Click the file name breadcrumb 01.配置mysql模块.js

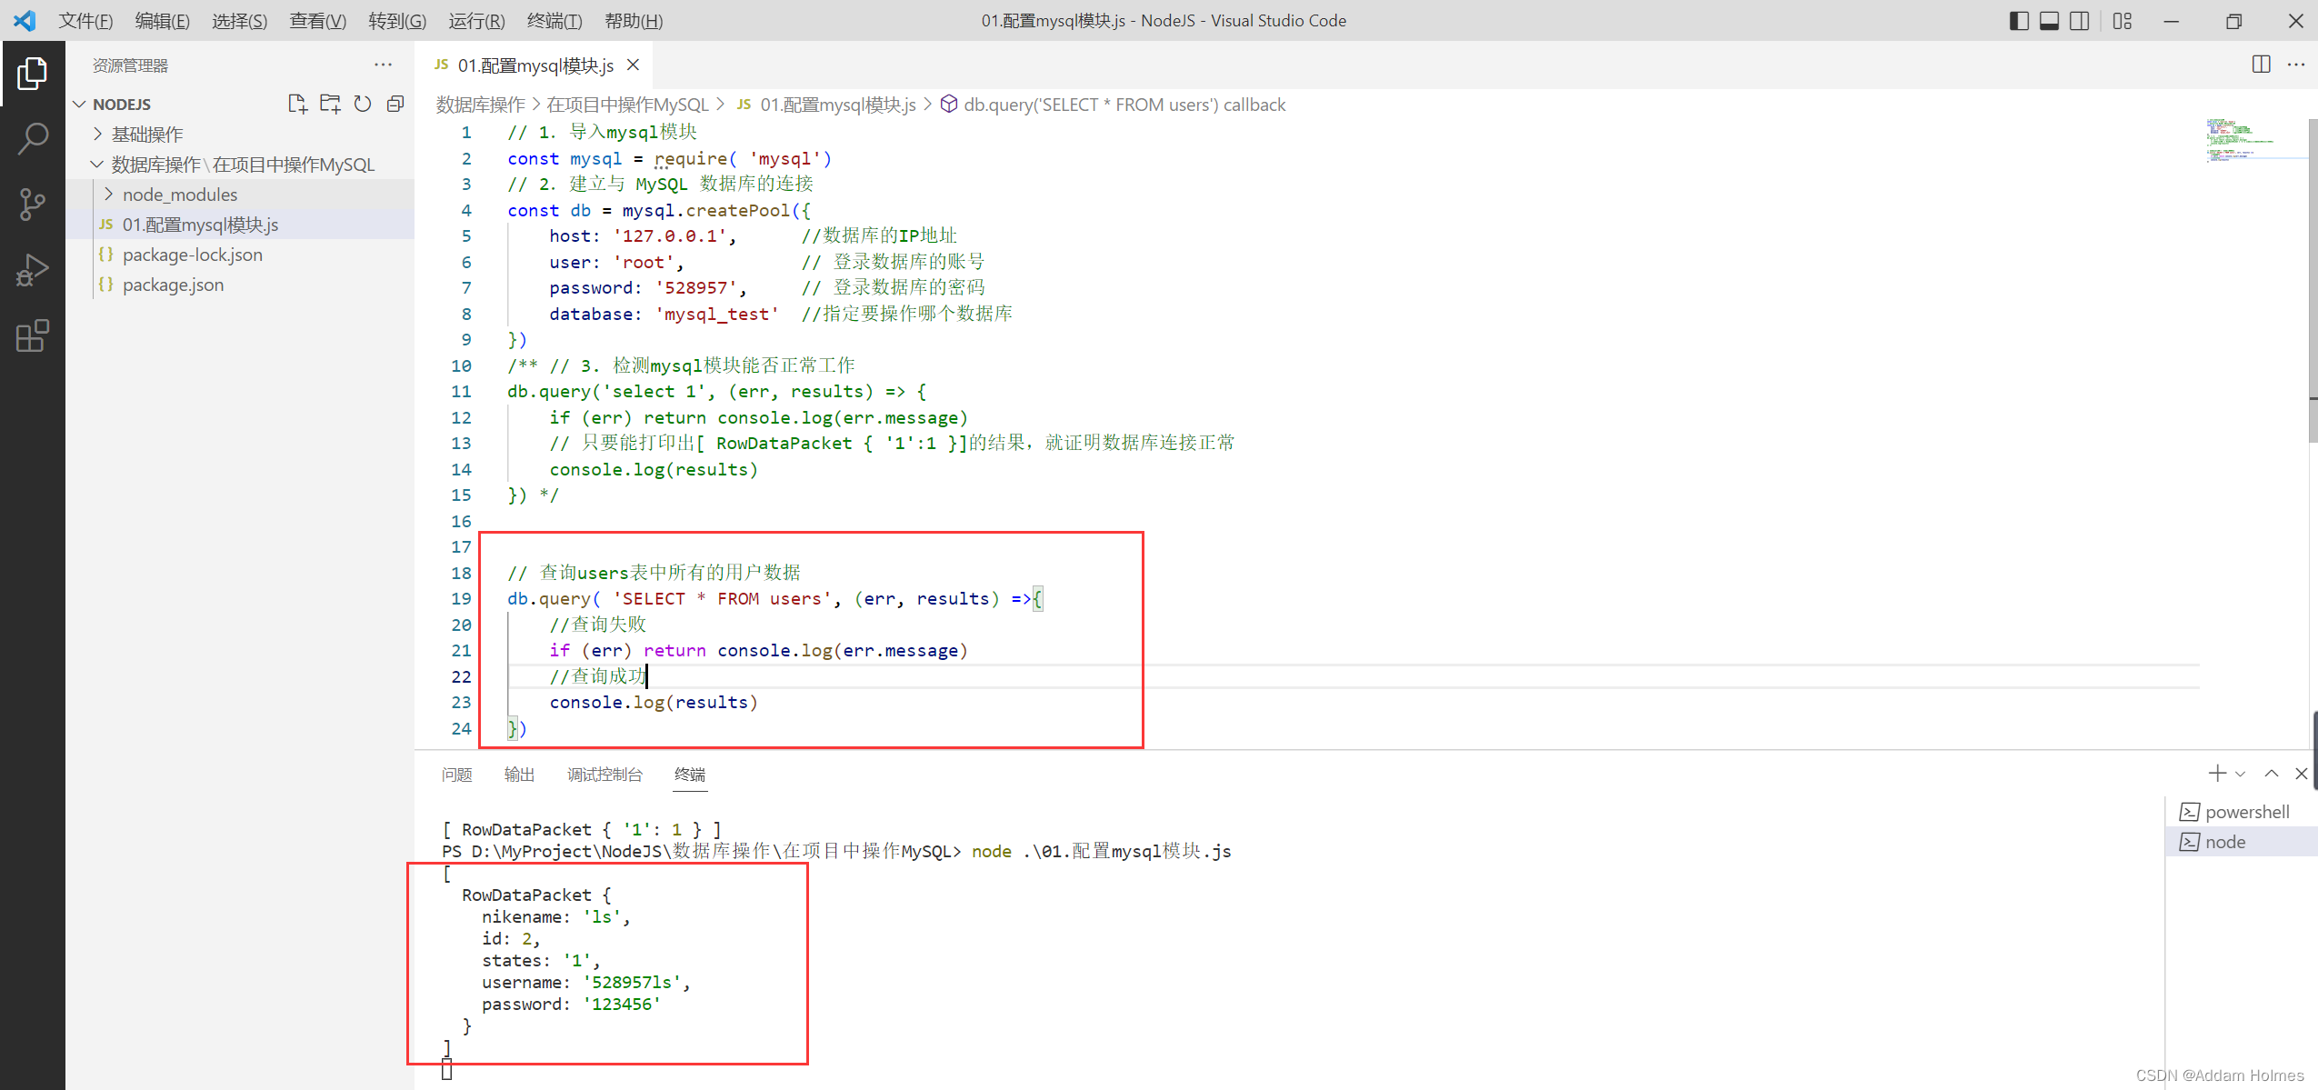838,105
